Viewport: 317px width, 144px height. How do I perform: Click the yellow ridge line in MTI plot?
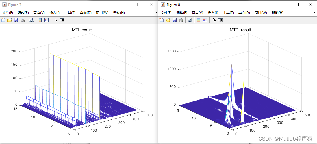(x=75, y=65)
